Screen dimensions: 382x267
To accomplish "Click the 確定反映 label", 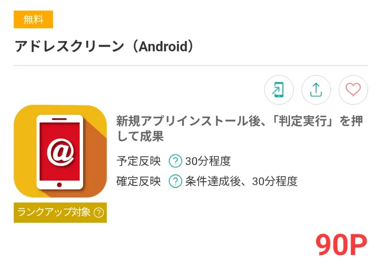I will pyautogui.click(x=139, y=181).
